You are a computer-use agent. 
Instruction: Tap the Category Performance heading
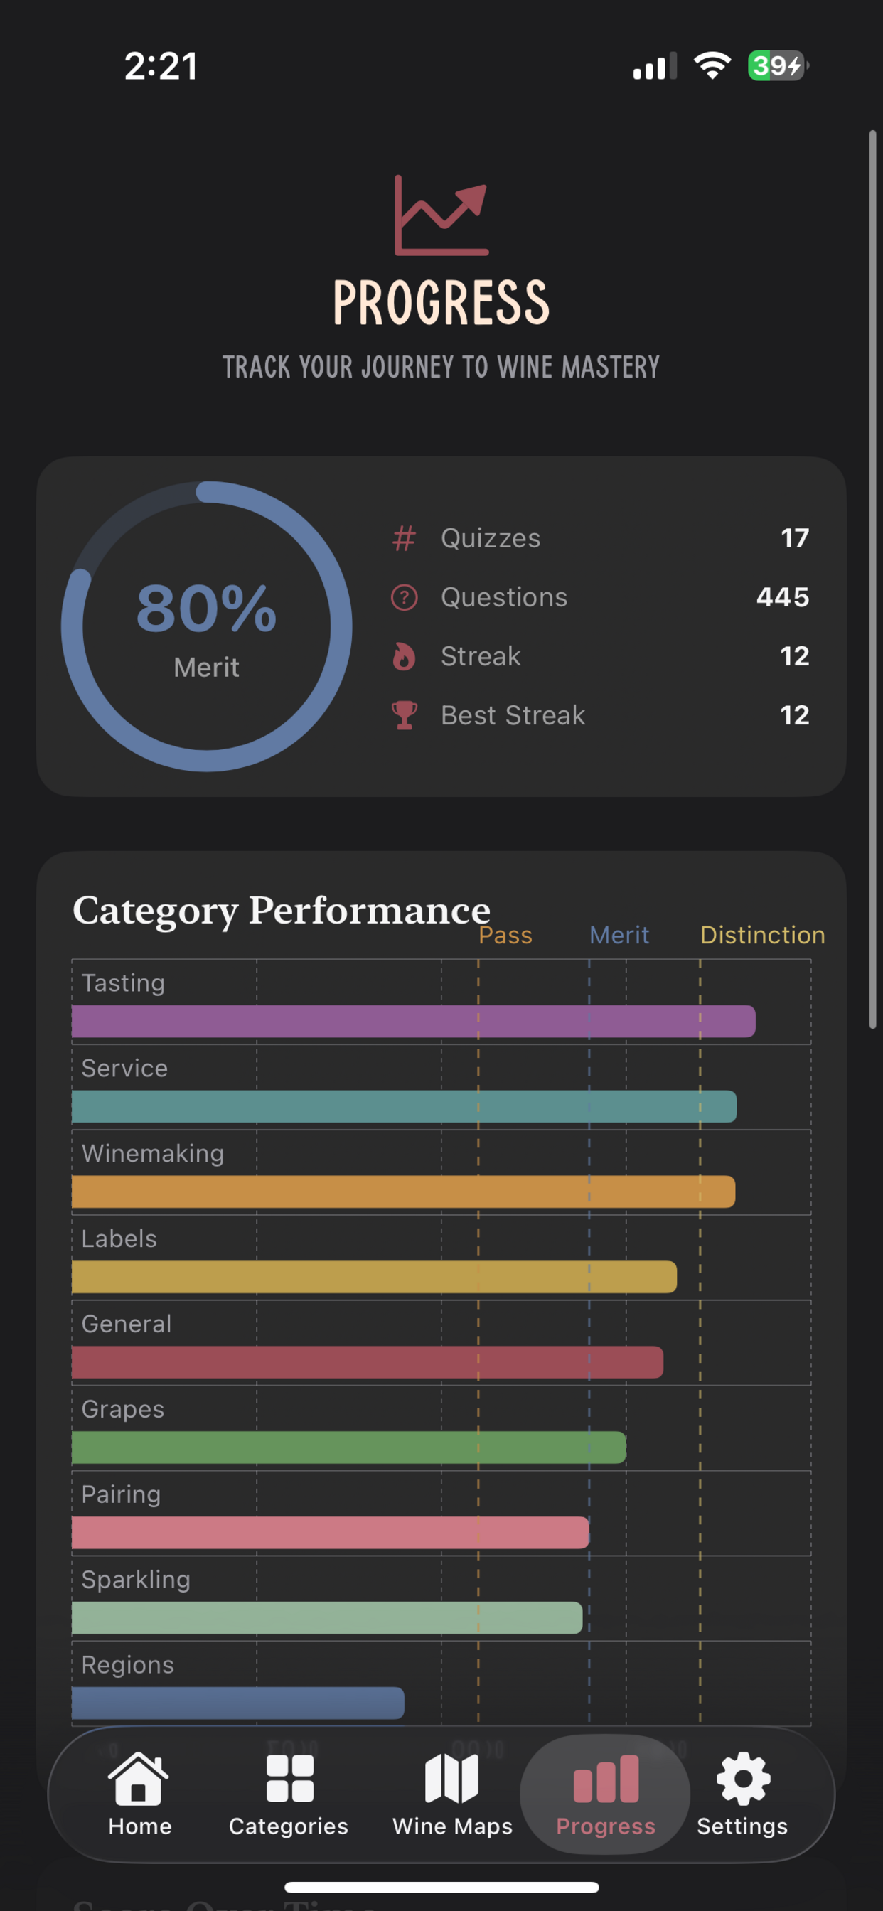click(282, 909)
